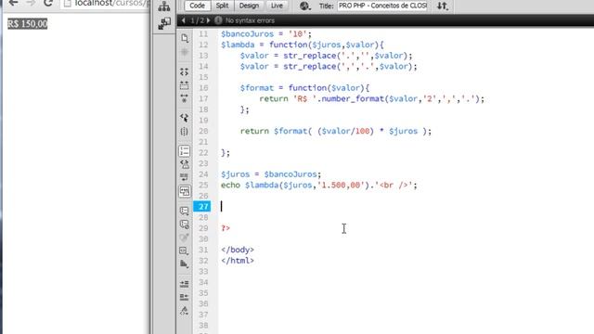Go to next info bar message arrow
594x334 pixels.
[x=208, y=20]
